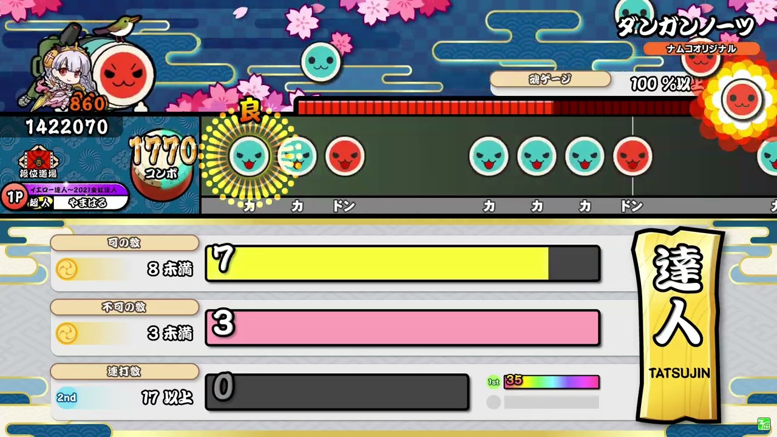The width and height of the screenshot is (777, 437).
Task: Click the rainbow 1st result bar showing 35
Action: point(551,382)
